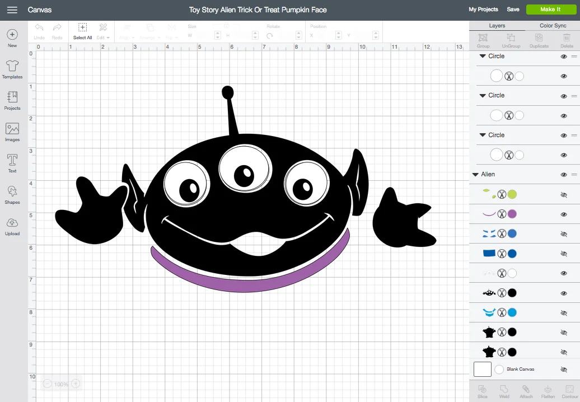Hide the white Alien layer
The height and width of the screenshot is (402, 580).
pos(564,273)
